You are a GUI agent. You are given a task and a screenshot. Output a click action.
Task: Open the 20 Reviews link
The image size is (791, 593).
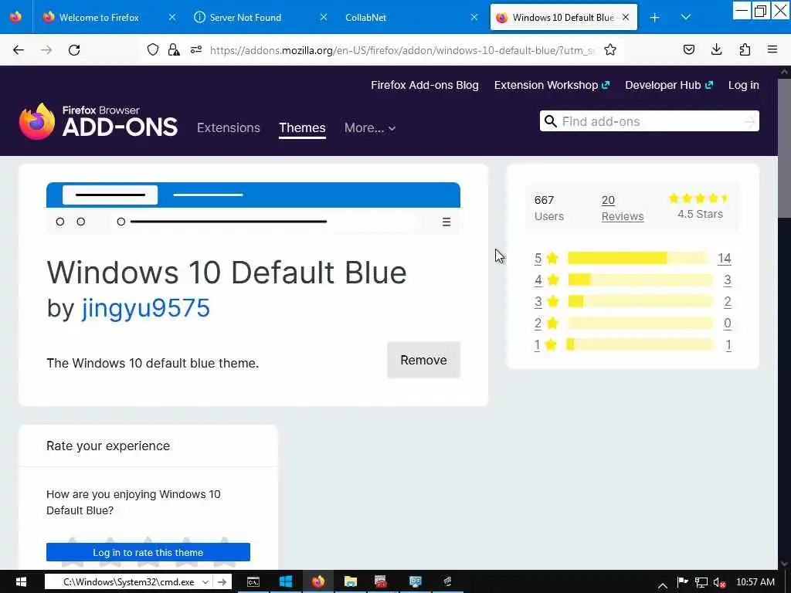(x=623, y=208)
